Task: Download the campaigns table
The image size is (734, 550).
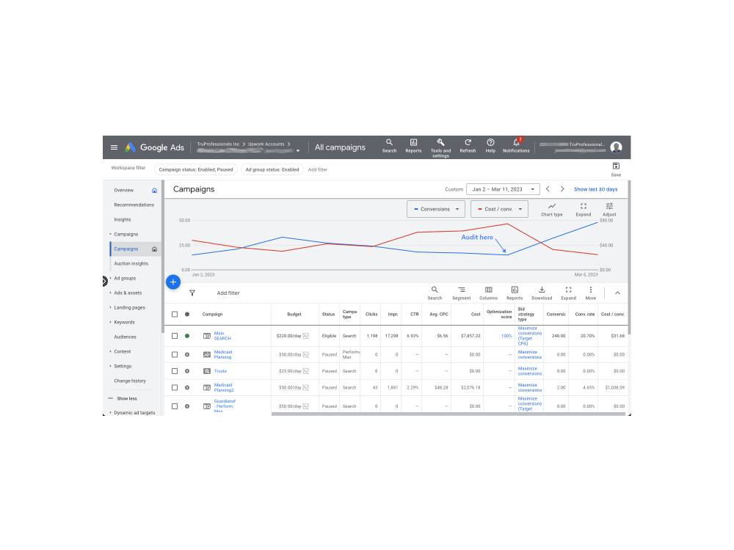Action: pyautogui.click(x=542, y=293)
